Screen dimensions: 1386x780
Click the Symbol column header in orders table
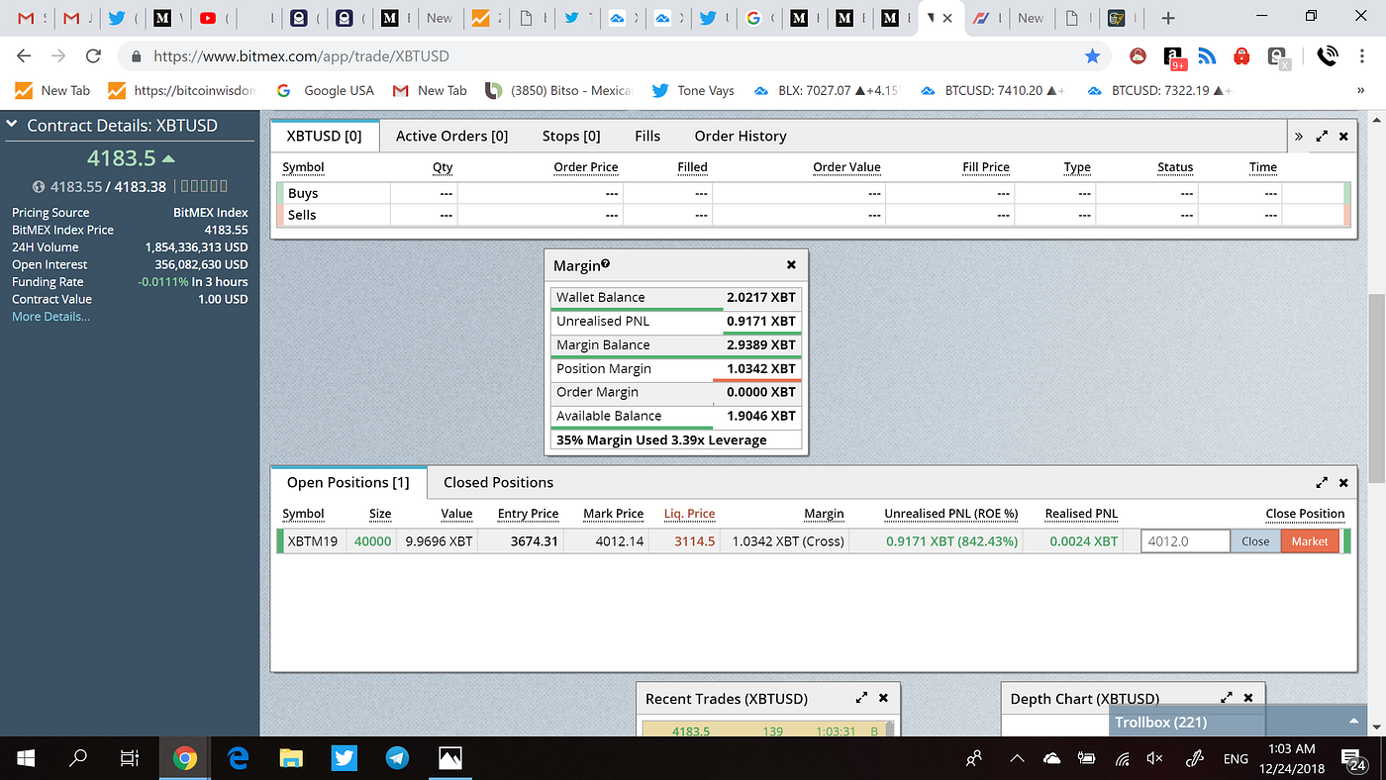[x=303, y=167]
